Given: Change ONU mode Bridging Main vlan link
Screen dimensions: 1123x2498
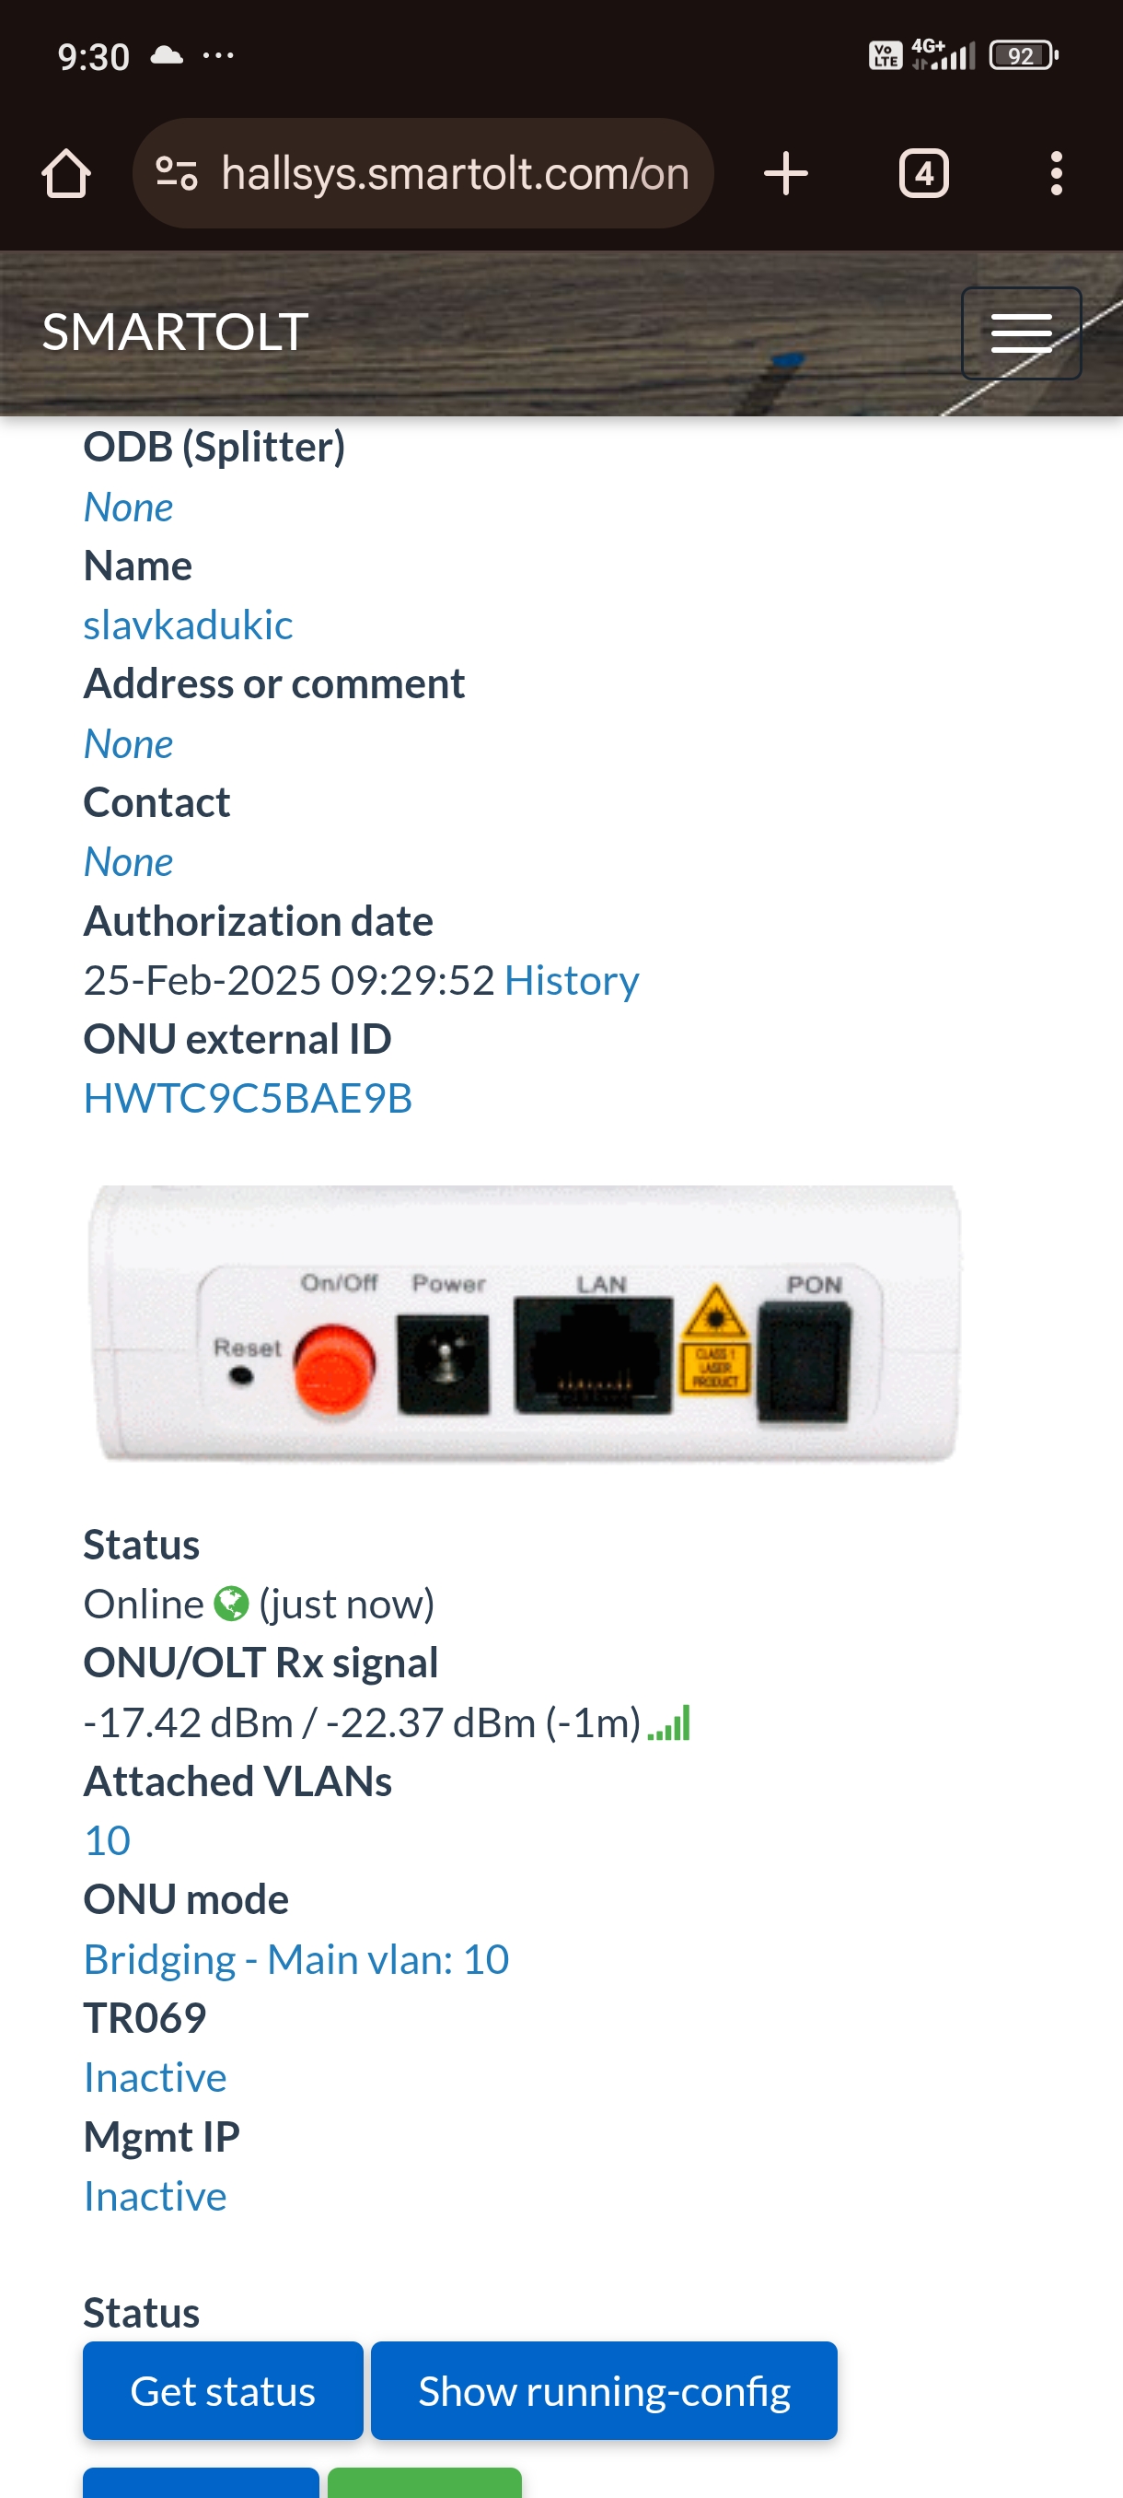Looking at the screenshot, I should [x=295, y=1959].
